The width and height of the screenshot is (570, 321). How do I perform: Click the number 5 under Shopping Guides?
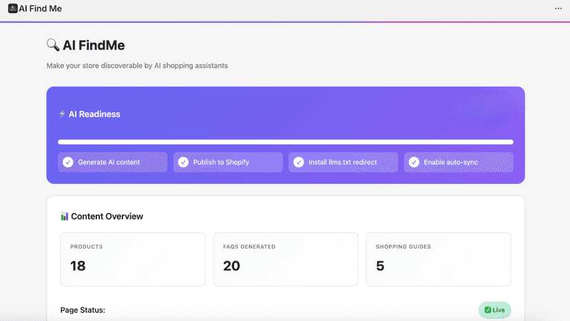pos(380,266)
